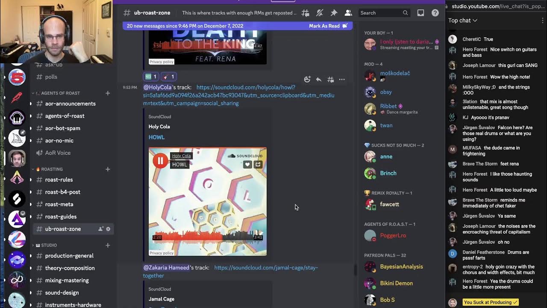Open roast-guides channel
This screenshot has width=547, height=308.
[x=61, y=216]
